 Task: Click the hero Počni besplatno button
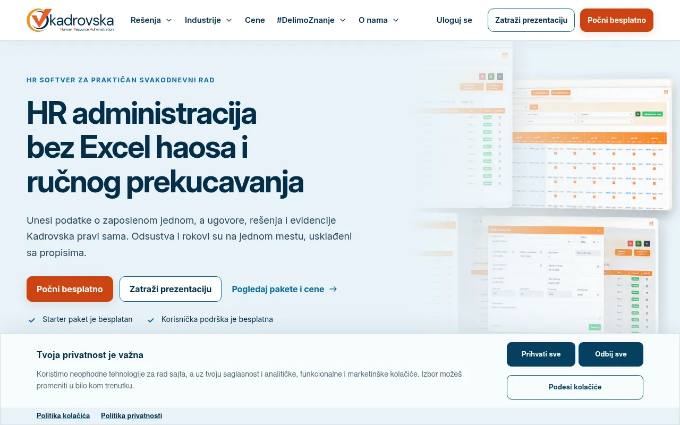click(x=70, y=289)
